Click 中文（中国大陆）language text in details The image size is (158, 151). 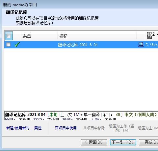[141, 115]
